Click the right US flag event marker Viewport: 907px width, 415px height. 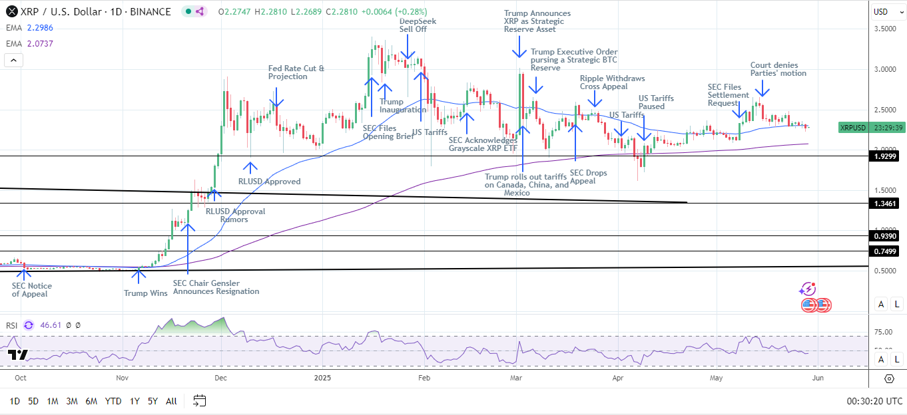point(823,305)
